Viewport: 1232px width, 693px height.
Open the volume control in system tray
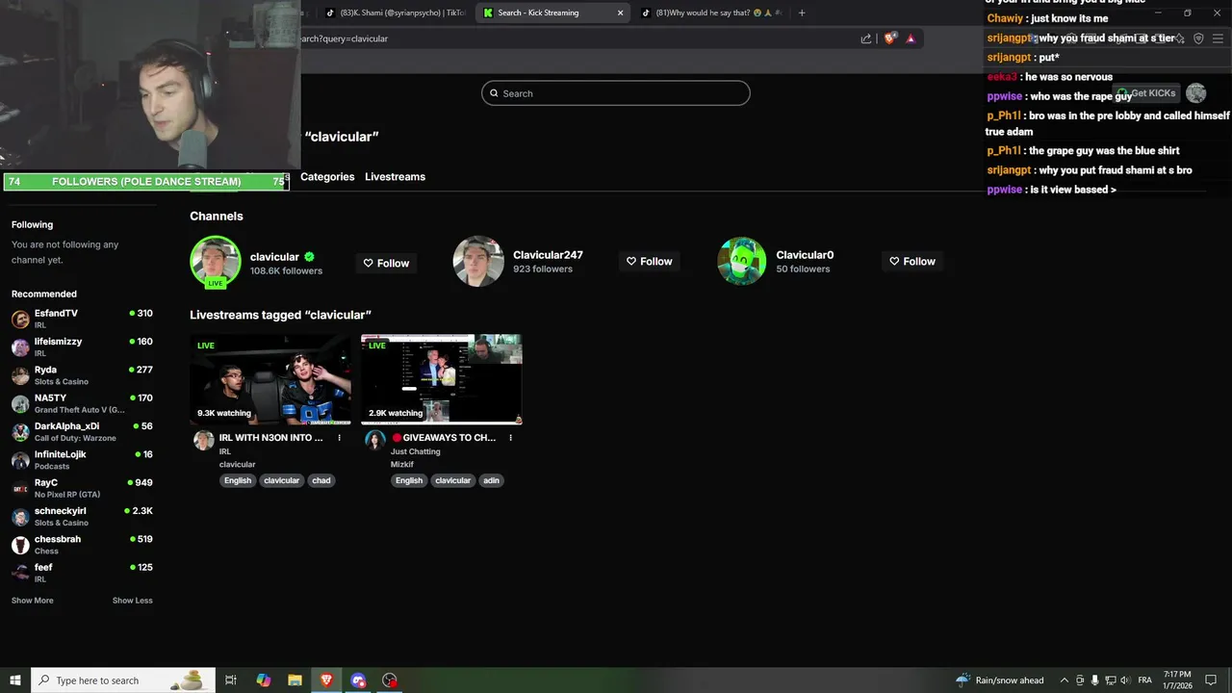1126,680
